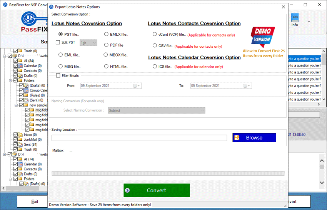
Task: Open the toolbar overflow arrow beside Info
Action: click(309, 22)
